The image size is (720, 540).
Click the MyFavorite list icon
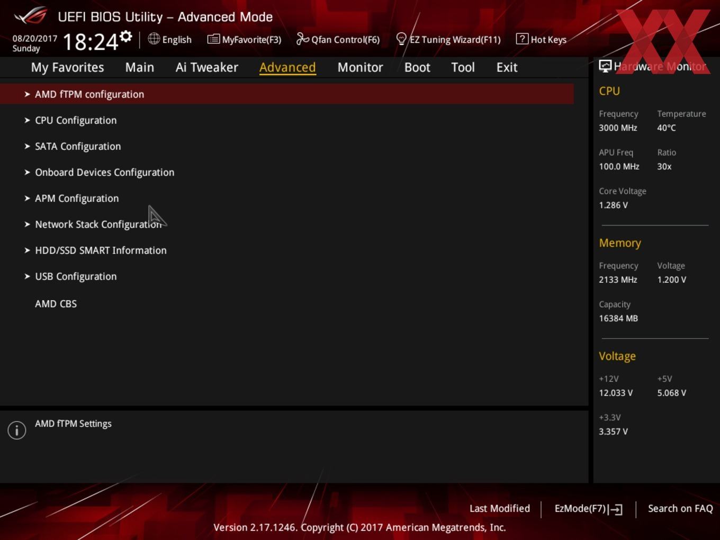pos(213,39)
